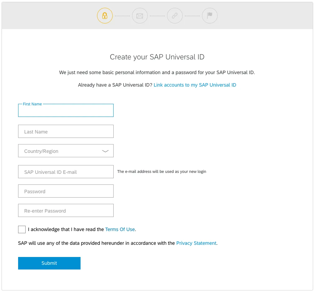Click the e-mail login hint text
The width and height of the screenshot is (315, 292).
[x=161, y=172]
